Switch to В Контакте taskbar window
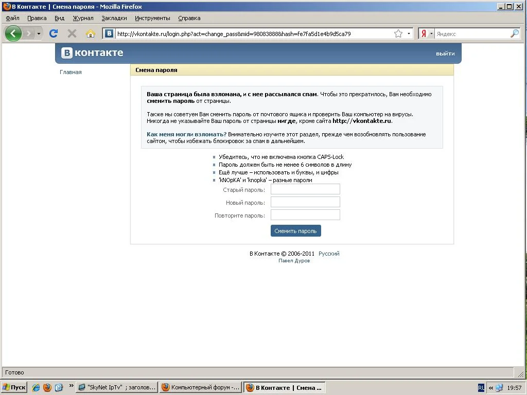The height and width of the screenshot is (395, 527). (x=285, y=387)
